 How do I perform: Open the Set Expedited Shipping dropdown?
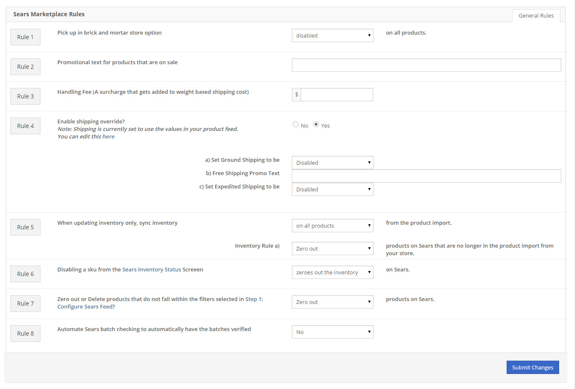[x=332, y=189]
